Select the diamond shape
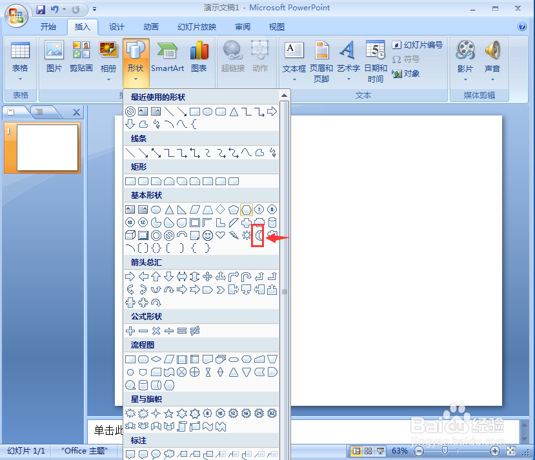The height and width of the screenshot is (460, 535). 221,210
